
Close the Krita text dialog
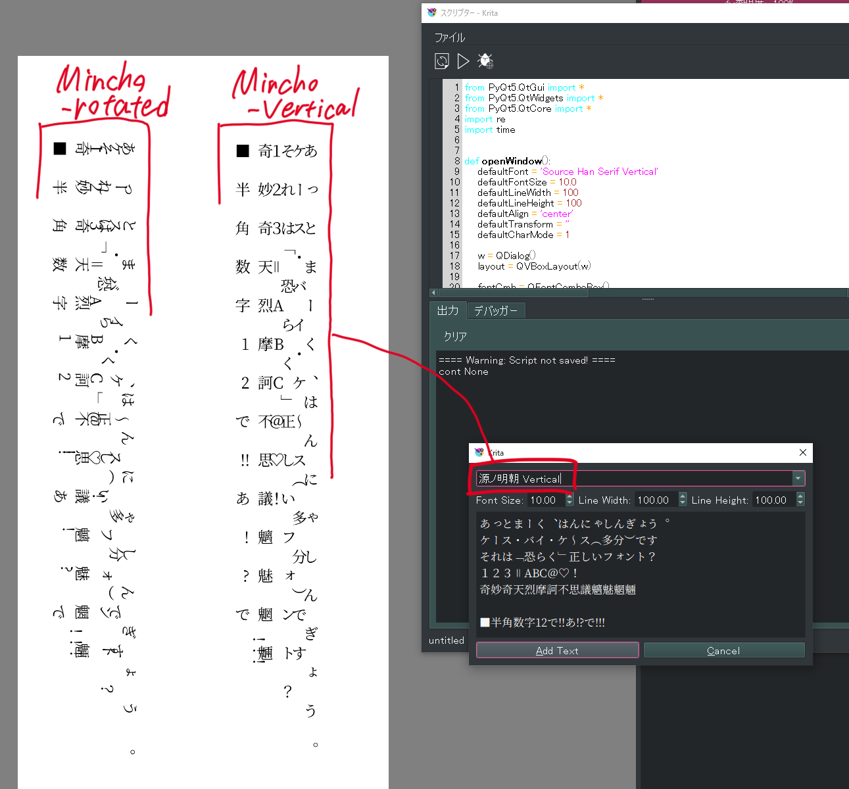(x=802, y=452)
